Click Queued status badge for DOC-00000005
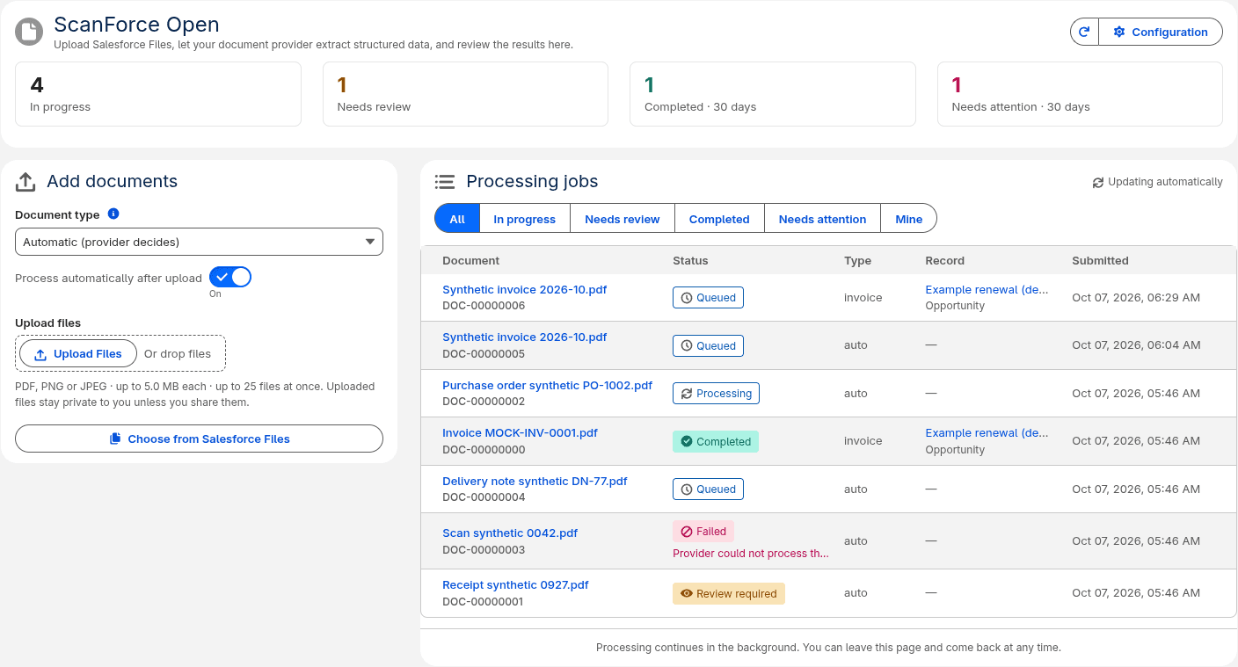 tap(708, 345)
